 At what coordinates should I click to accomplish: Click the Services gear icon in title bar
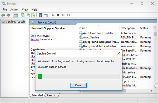4,3
